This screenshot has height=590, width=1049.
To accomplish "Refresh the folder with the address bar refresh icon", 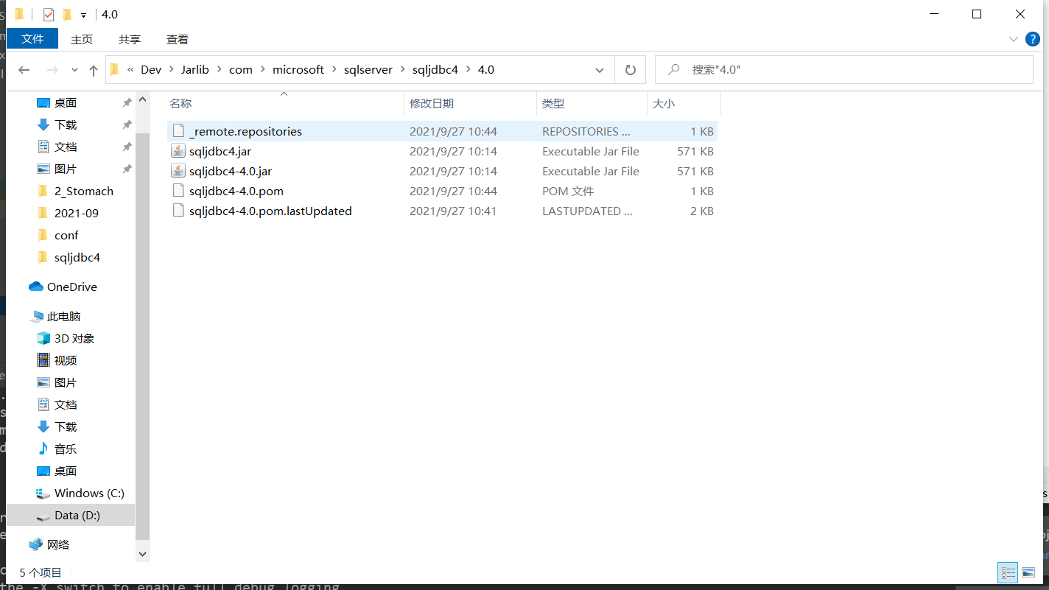I will [x=631, y=69].
